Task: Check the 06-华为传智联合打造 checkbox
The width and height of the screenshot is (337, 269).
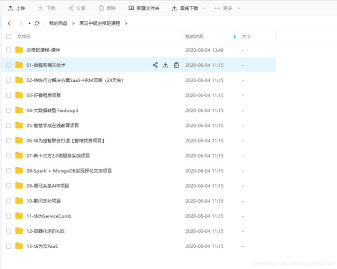Action: point(9,140)
